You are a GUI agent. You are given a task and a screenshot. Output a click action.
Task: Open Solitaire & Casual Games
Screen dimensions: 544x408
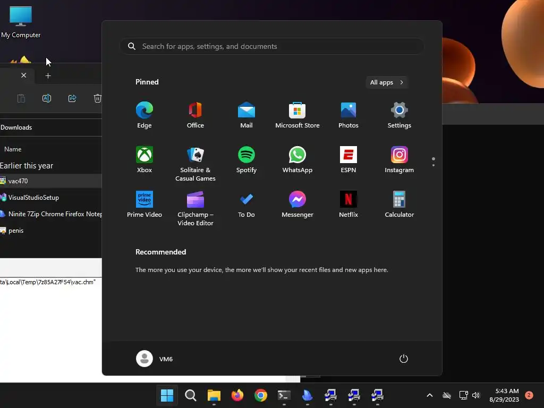(x=195, y=164)
